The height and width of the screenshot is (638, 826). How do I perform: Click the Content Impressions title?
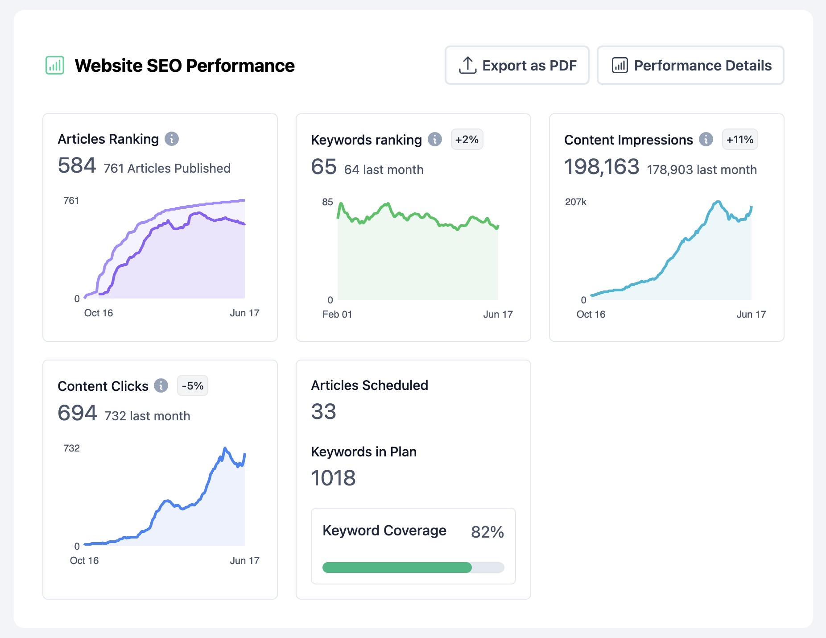629,140
